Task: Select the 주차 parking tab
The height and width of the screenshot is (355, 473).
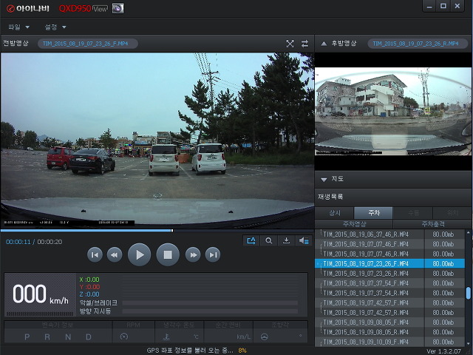Action: tap(373, 213)
